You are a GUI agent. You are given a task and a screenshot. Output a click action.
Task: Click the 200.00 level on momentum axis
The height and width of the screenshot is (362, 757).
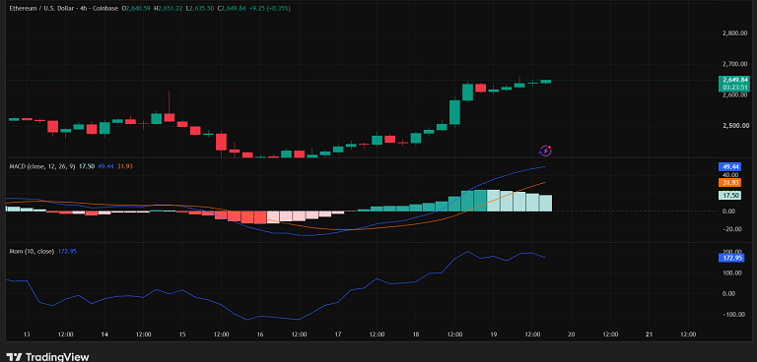click(732, 252)
